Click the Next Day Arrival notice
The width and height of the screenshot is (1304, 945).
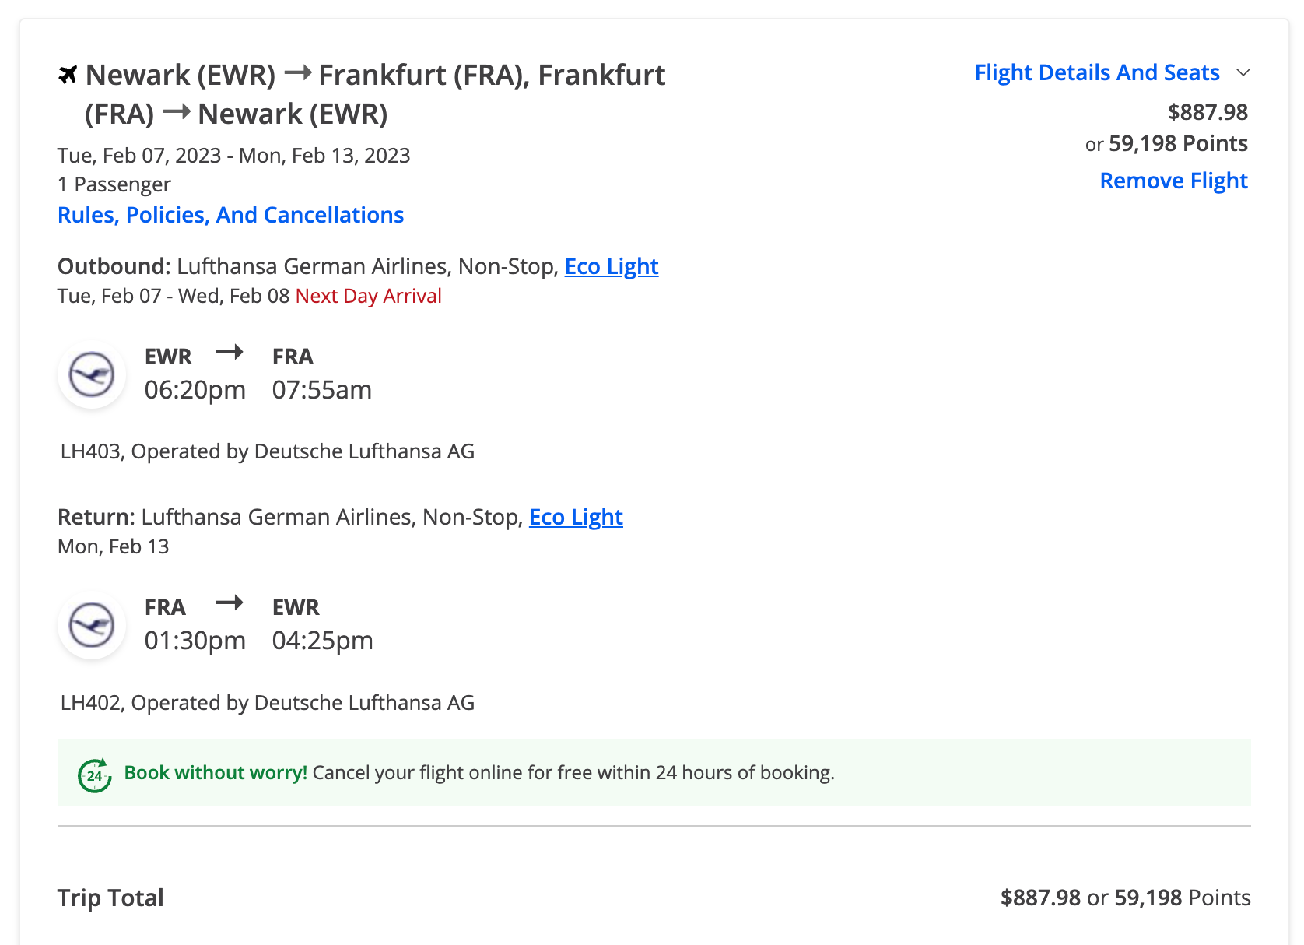(369, 296)
